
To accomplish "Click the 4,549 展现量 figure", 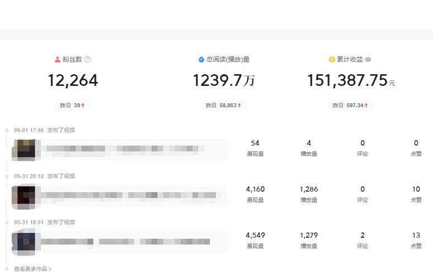I will point(255,235).
